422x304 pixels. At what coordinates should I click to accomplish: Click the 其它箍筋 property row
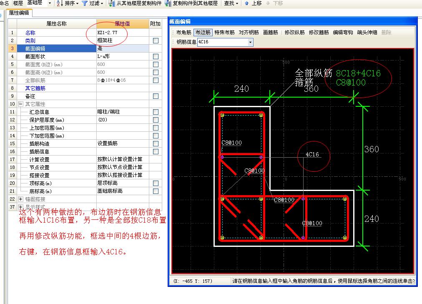pos(57,88)
